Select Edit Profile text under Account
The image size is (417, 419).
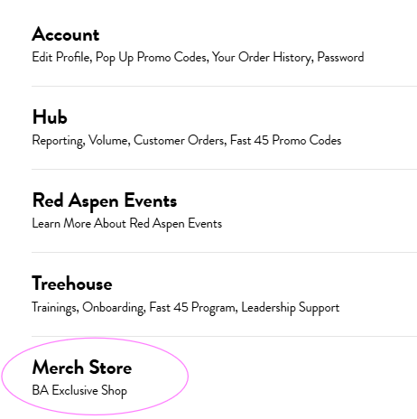pyautogui.click(x=61, y=57)
